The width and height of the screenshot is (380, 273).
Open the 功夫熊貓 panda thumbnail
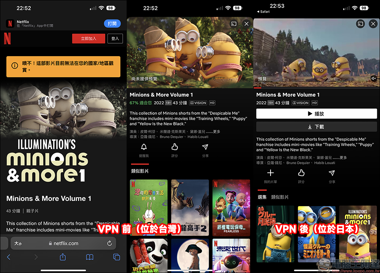pyautogui.click(x=149, y=256)
